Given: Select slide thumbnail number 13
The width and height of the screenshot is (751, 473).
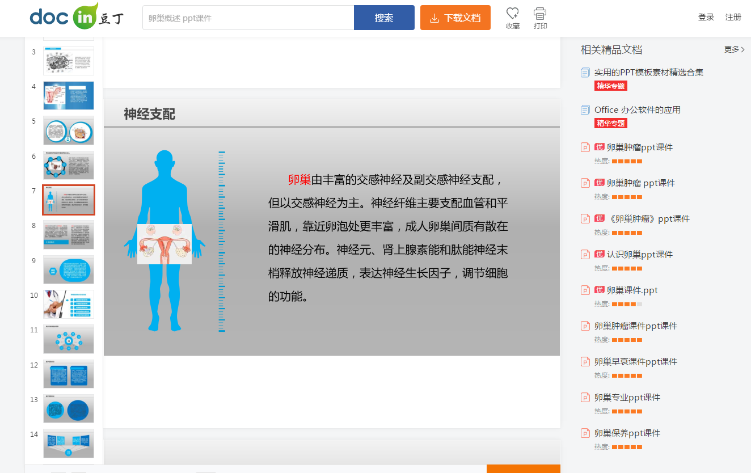Looking at the screenshot, I should click(69, 408).
